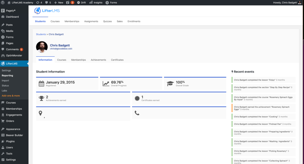Image resolution: width=304 pixels, height=164 pixels.
Task: Click the Plugins plug icon
Action: click(3, 142)
